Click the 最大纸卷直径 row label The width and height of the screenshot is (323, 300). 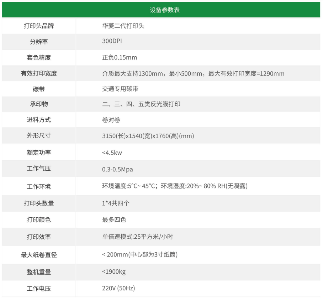pos(39,255)
